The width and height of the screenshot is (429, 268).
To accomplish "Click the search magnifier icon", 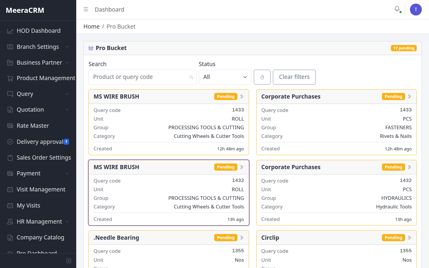I will [x=191, y=77].
